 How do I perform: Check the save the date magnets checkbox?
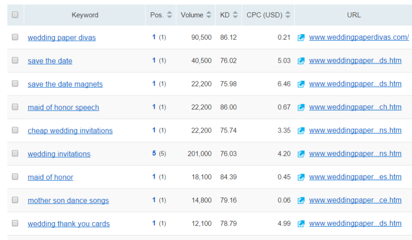15,83
